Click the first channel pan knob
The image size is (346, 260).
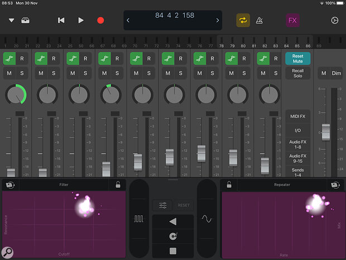(16, 94)
